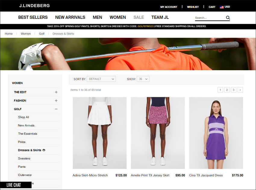The image size is (256, 190).
Task: Switch USD currency
Action: click(227, 7)
